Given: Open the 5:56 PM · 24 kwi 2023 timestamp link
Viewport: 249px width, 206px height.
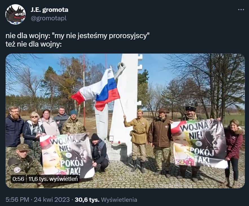Looking at the screenshot, I should (x=38, y=200).
